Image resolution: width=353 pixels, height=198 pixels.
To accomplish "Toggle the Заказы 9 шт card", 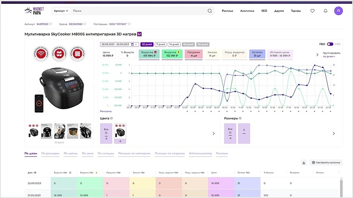I will click(212, 54).
